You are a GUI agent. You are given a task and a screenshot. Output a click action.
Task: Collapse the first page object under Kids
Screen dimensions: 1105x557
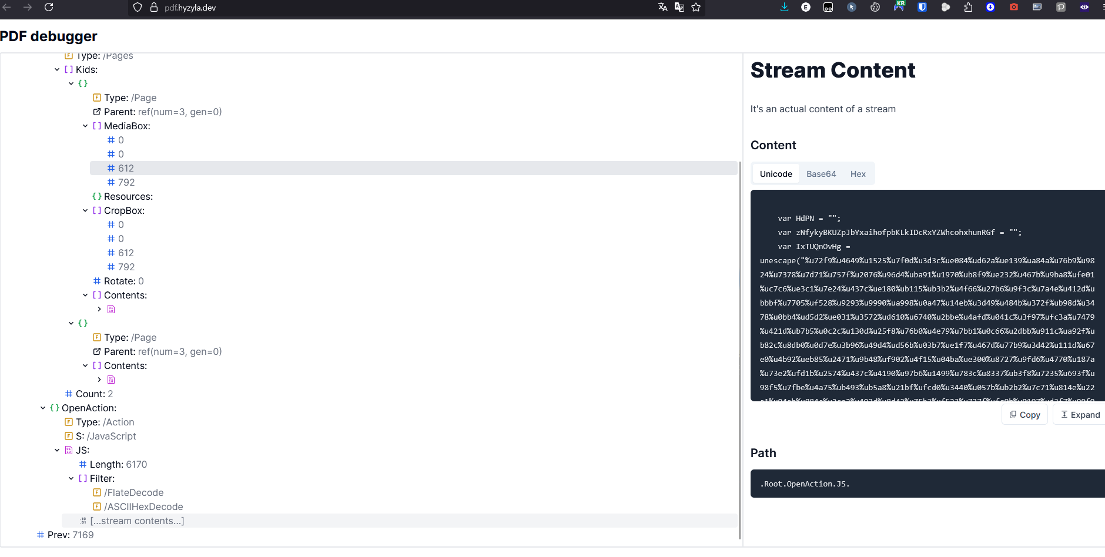coord(71,83)
